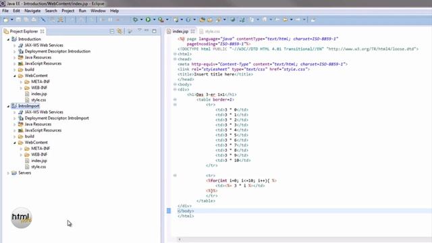Click the Open Web Browser globe icon
The image size is (432, 243).
point(233,20)
